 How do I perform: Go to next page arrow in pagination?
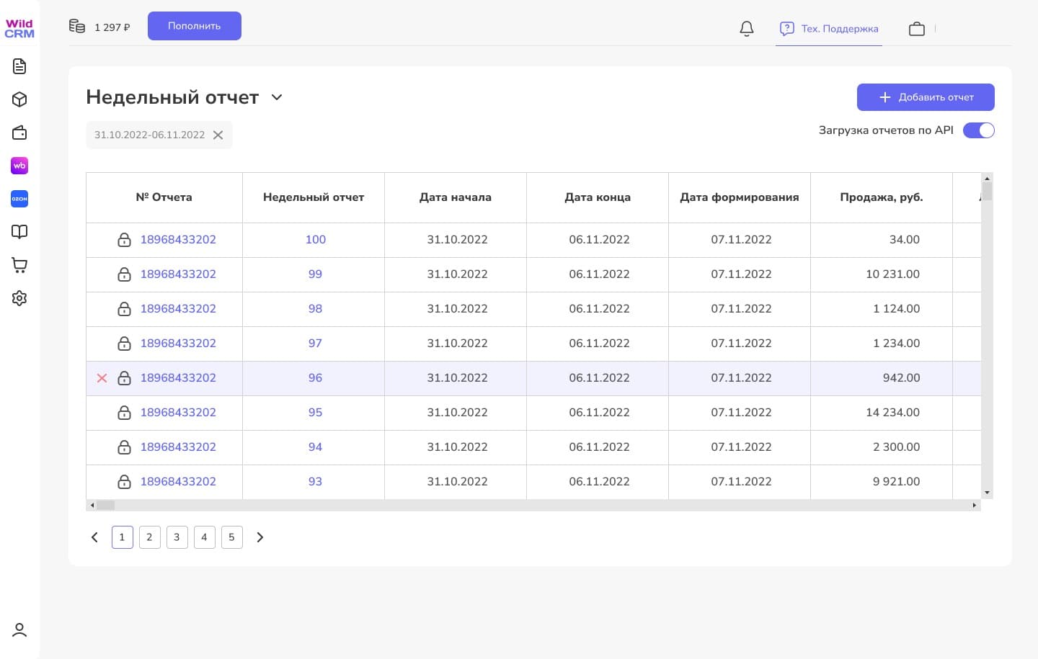(x=260, y=537)
